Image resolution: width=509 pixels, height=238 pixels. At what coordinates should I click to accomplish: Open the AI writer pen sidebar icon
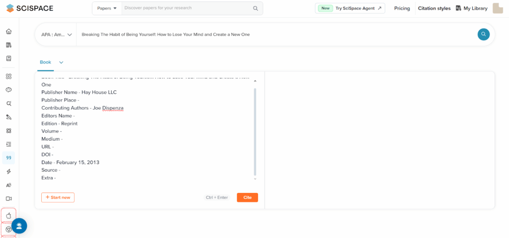pos(9,117)
